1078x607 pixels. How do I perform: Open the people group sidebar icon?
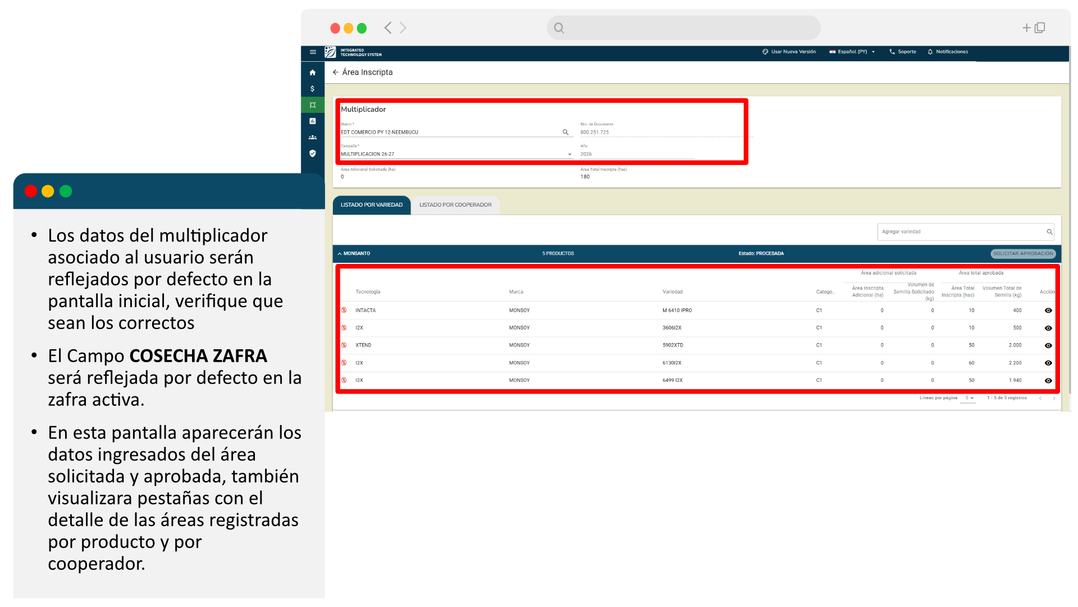(x=313, y=138)
